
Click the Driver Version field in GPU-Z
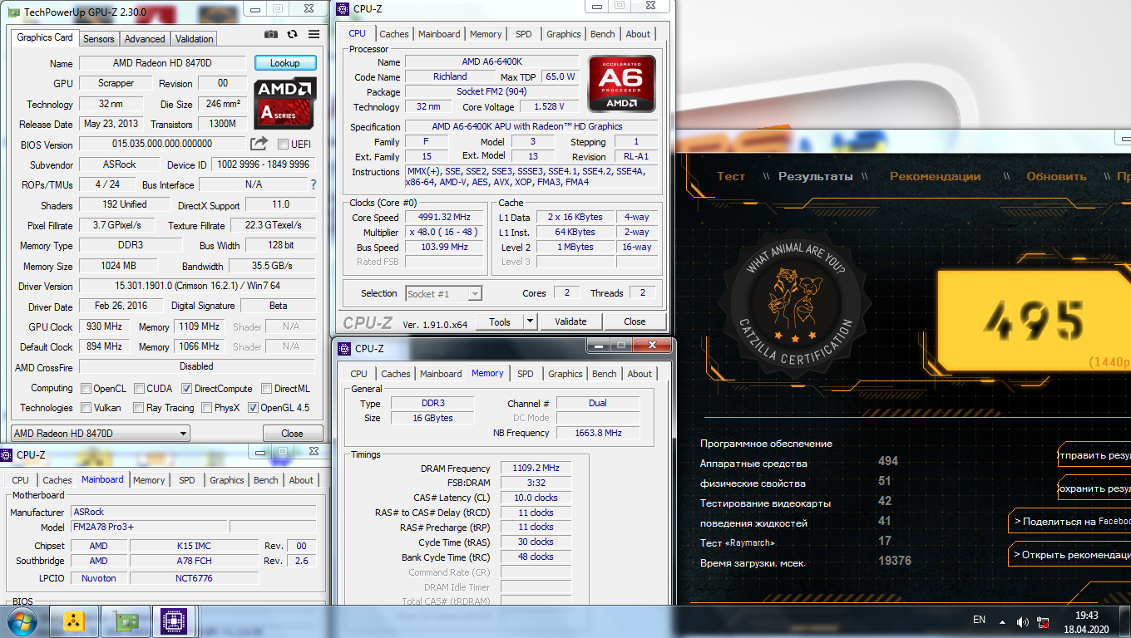[x=197, y=287]
